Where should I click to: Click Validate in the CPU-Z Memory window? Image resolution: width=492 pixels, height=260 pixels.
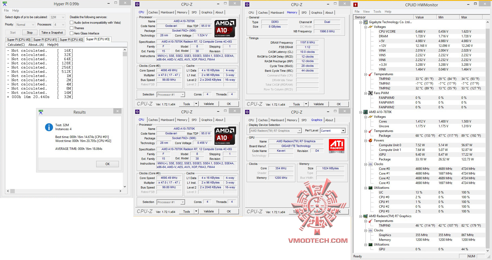coord(319,104)
